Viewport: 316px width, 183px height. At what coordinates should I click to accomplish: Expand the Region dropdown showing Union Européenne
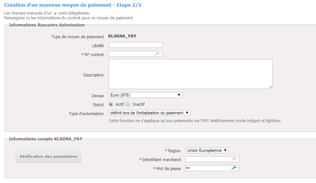(207, 150)
